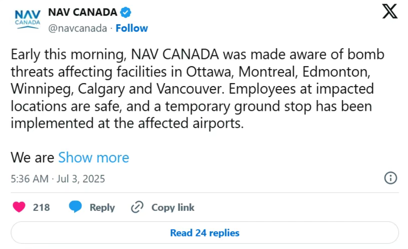The height and width of the screenshot is (249, 408).
Task: Select the Copy link text
Action: click(x=173, y=207)
